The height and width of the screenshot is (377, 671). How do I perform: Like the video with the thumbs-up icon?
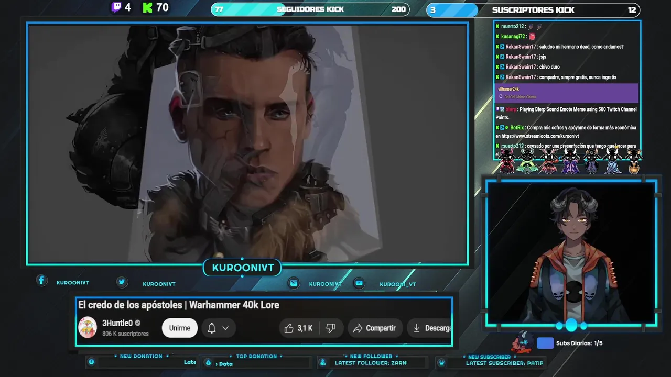pyautogui.click(x=288, y=328)
